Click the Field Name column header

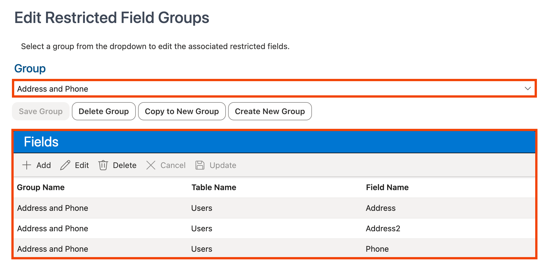click(x=387, y=187)
